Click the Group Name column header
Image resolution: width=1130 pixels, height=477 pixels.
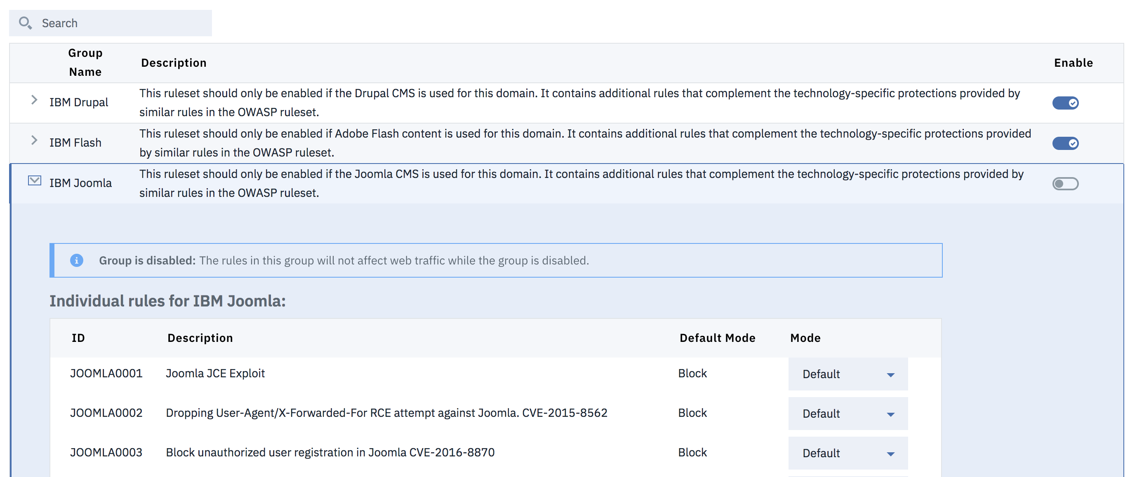tap(85, 62)
